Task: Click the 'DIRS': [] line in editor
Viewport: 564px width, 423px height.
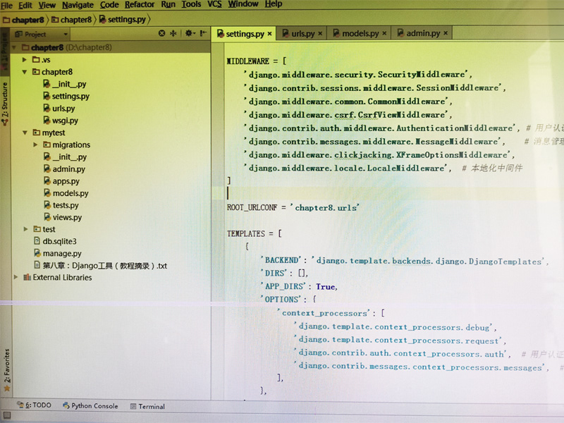Action: (x=284, y=274)
